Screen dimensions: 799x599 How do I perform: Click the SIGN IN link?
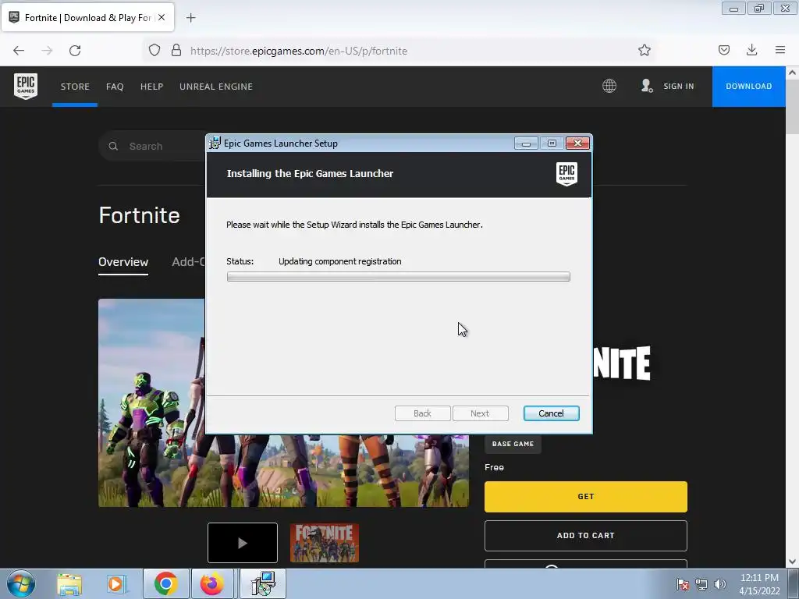[x=678, y=86]
